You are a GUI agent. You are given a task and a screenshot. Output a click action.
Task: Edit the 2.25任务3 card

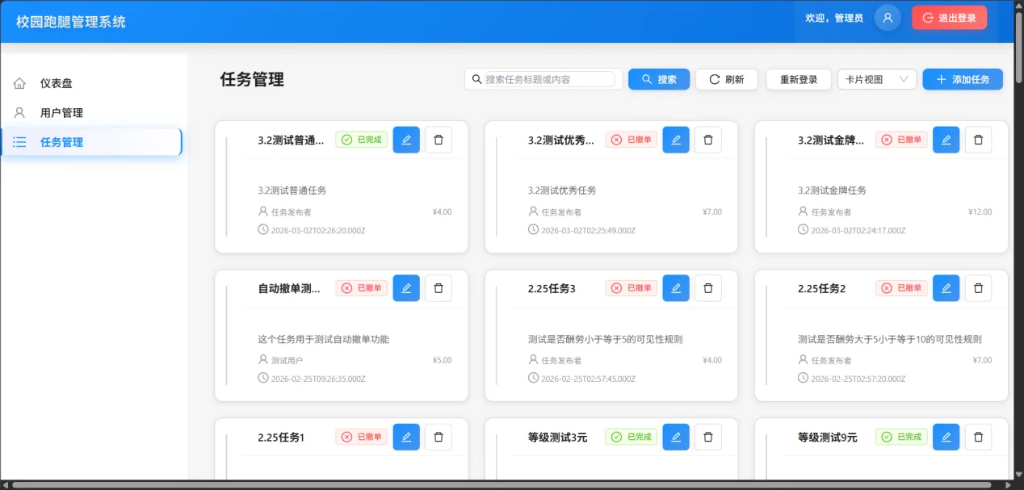coord(676,288)
